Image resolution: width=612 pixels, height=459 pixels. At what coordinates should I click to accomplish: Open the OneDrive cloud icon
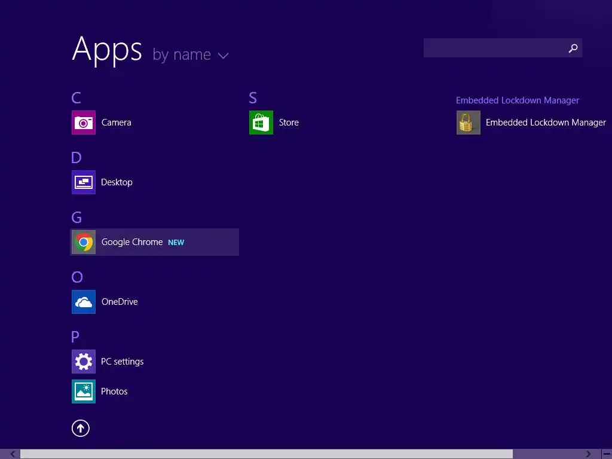point(84,302)
